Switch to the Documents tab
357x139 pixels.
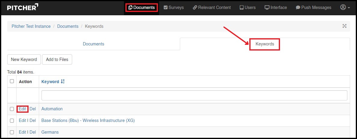[93, 44]
